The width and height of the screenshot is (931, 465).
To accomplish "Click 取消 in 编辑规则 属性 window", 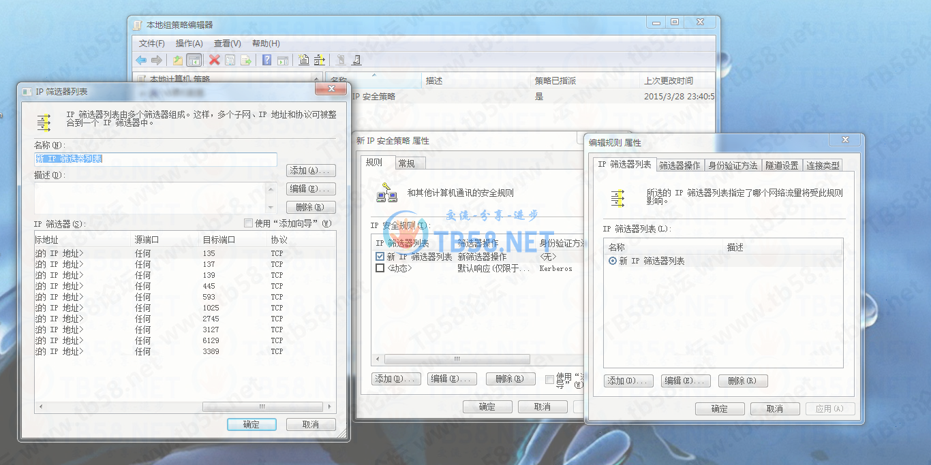I will click(775, 409).
